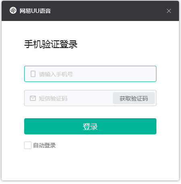Click the 网易UU语音 title text
Viewport: 181px width, 184px height.
[35, 11]
